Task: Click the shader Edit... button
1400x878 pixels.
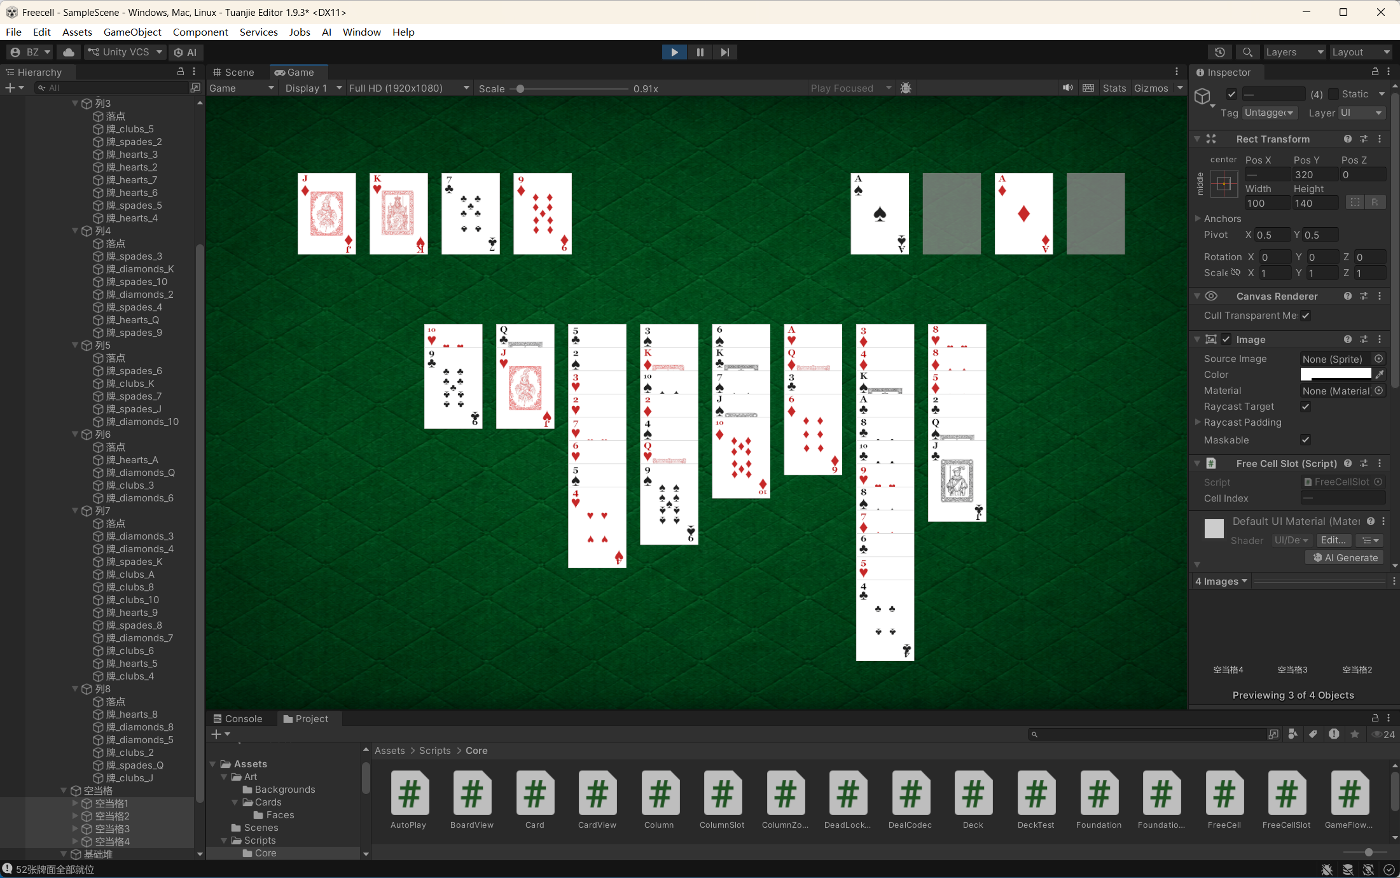Action: pos(1333,540)
